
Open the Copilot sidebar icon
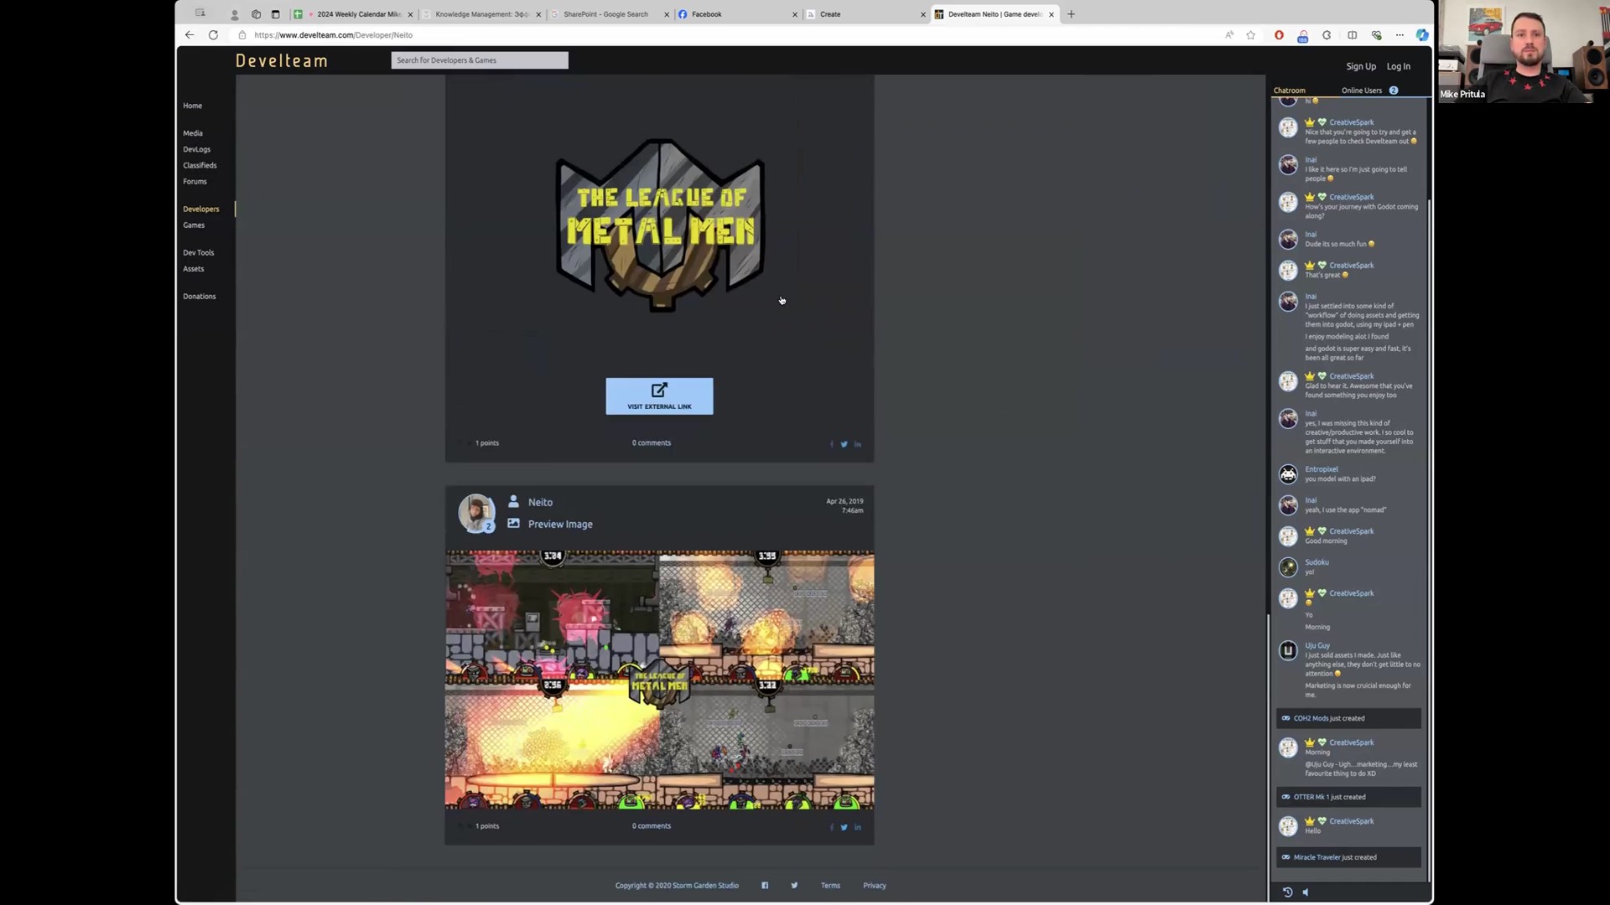1422,35
